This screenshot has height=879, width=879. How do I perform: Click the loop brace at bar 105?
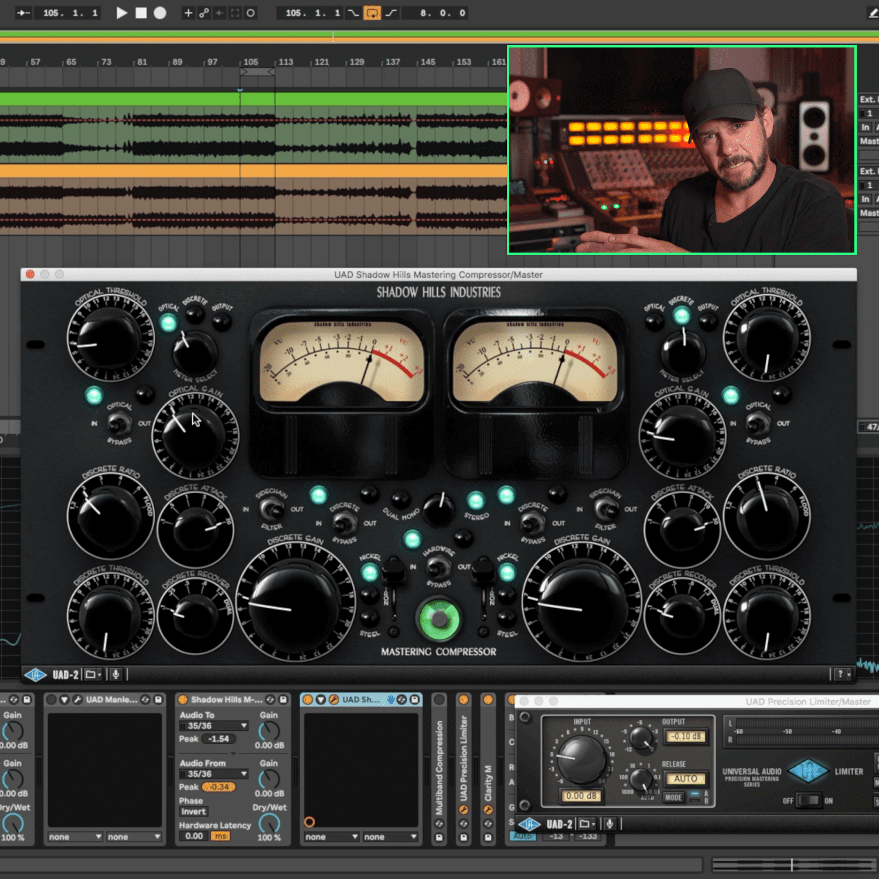tap(257, 72)
